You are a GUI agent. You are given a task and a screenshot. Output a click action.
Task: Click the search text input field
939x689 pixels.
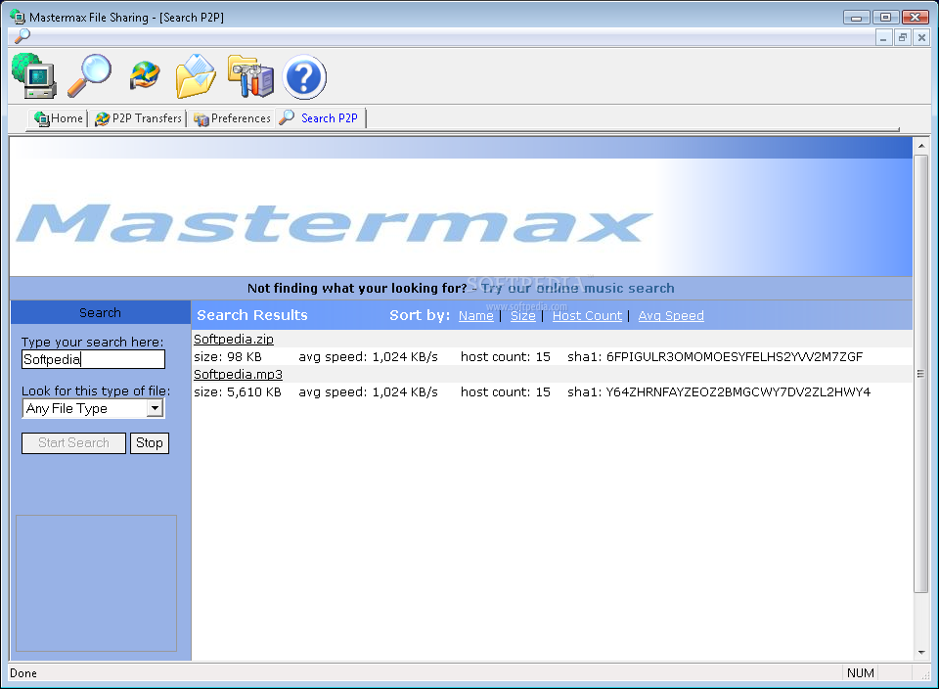[x=93, y=359]
